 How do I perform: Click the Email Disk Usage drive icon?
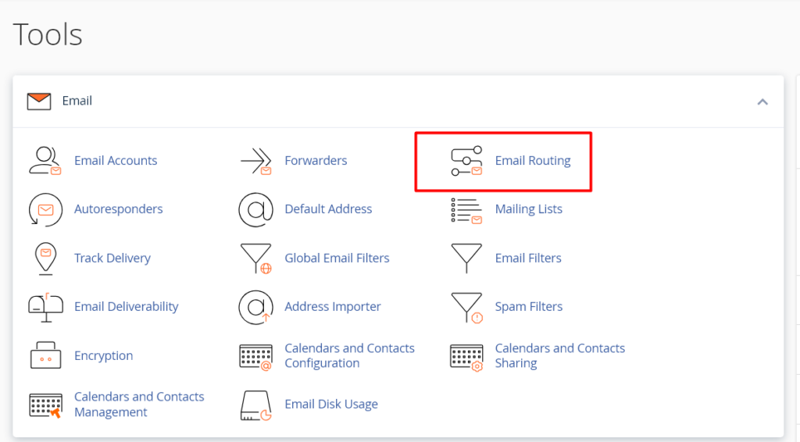[255, 405]
